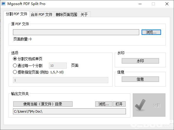
Task: Click 打开 to open output folder
Action: pos(119,104)
